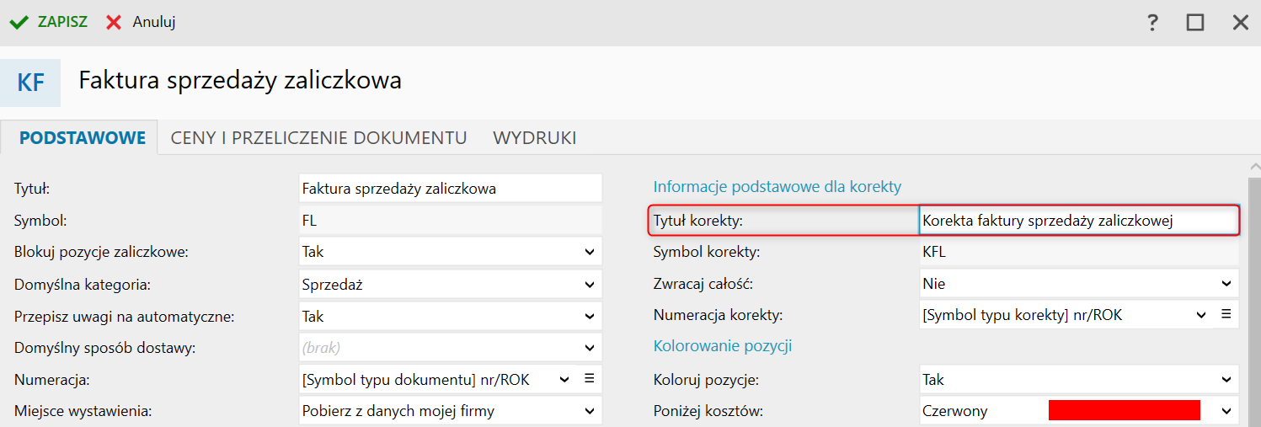The width and height of the screenshot is (1261, 427).
Task: Expand the Blokuj pozycje zaliczkowe dropdown
Action: click(x=451, y=252)
